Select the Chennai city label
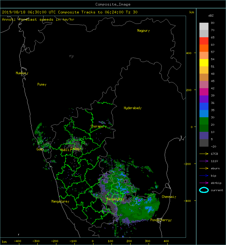Image resolution: width=226 pixels, height=245 pixels. (168, 197)
